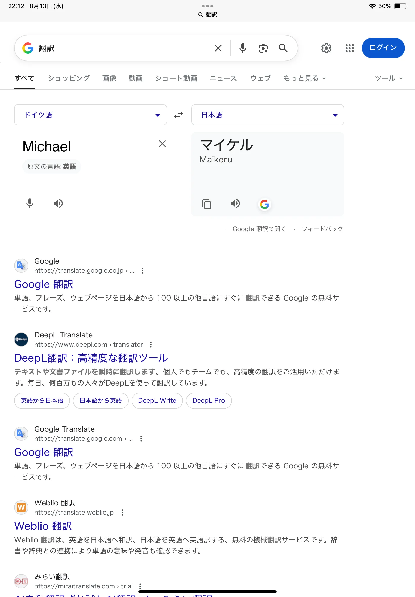Tap the ログイン button

[x=383, y=48]
